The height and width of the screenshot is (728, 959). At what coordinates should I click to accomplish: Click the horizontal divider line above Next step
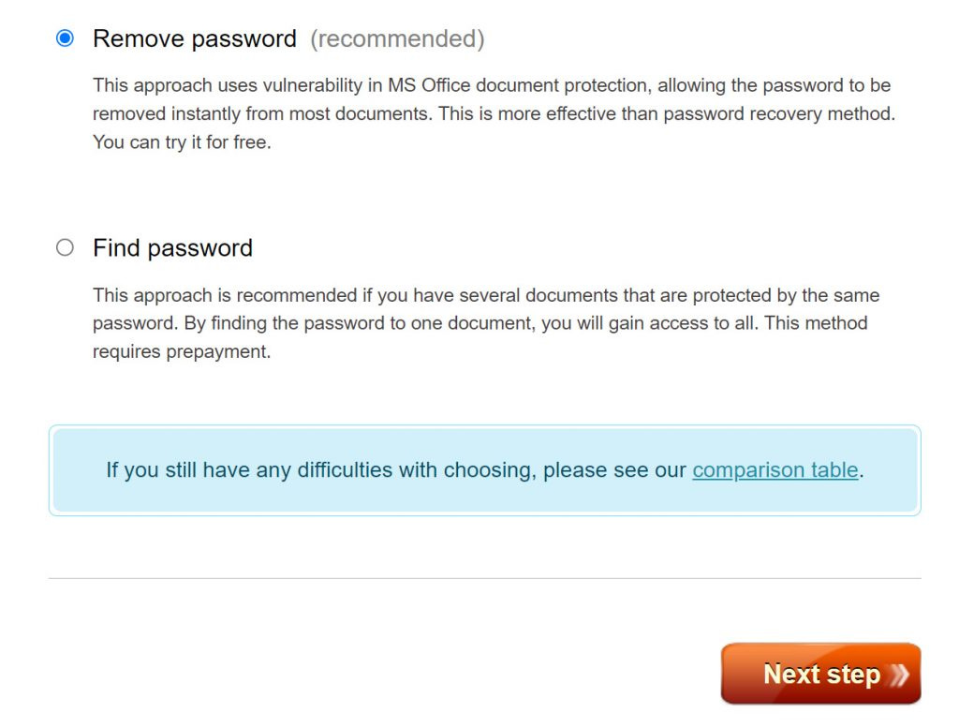pos(483,578)
